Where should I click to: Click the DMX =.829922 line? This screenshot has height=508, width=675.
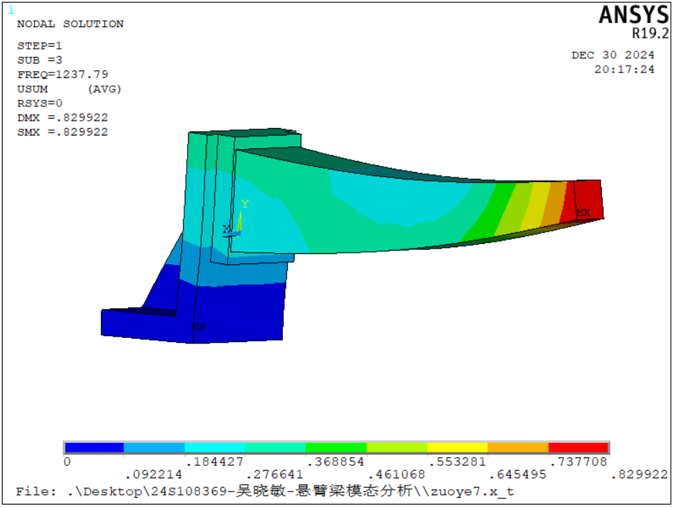pyautogui.click(x=62, y=118)
